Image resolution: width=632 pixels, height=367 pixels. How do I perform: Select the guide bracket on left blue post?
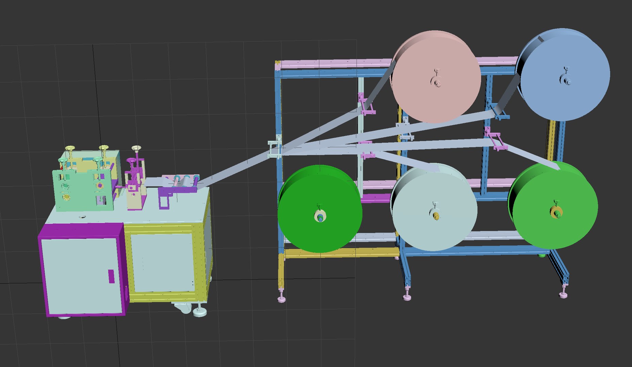point(274,148)
